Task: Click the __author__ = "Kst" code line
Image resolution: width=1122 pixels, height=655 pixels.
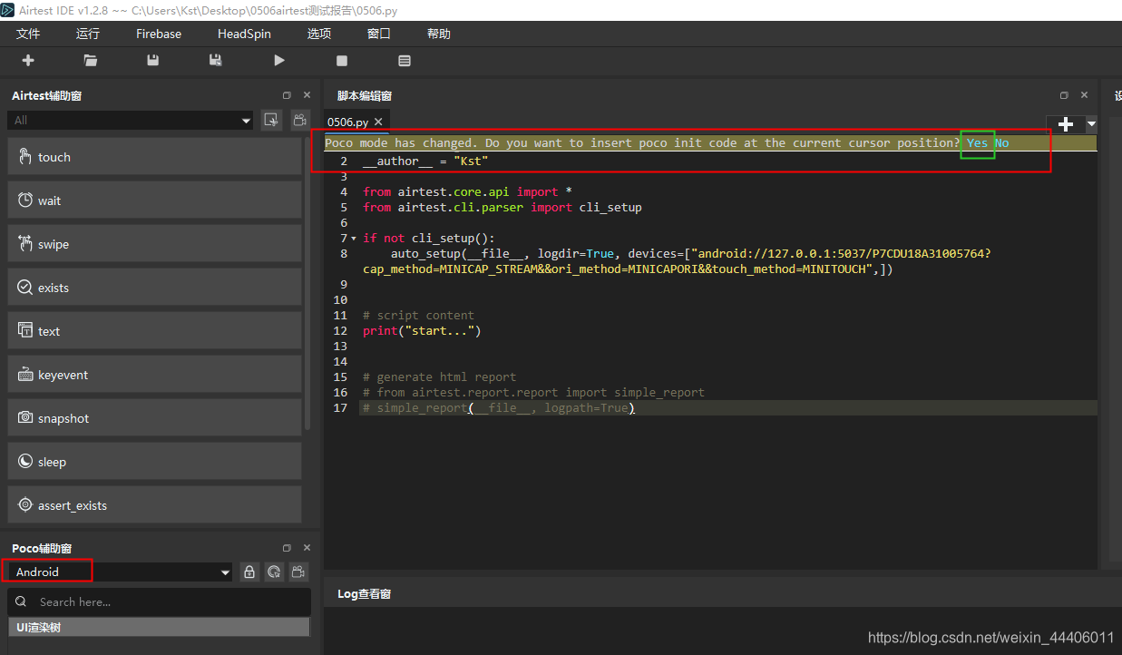Action: pos(425,161)
